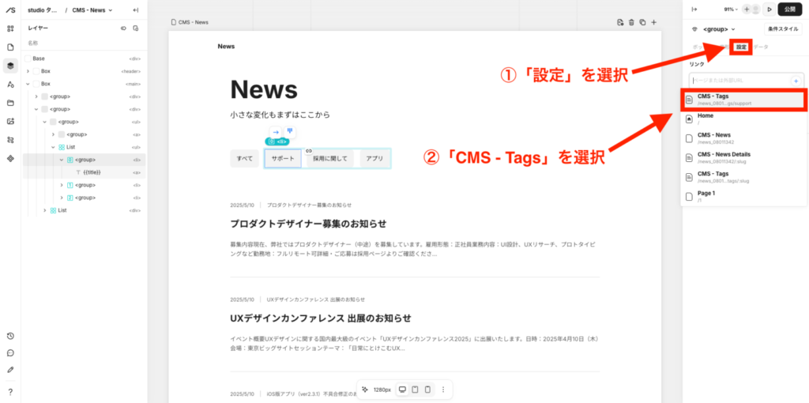Select the データ tab
Viewport: 809px width, 403px height.
pos(761,47)
